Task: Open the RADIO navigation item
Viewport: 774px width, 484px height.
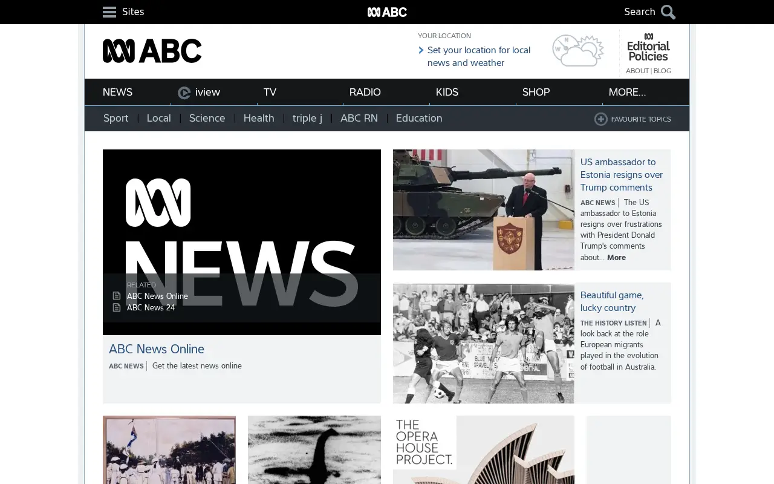Action: click(x=365, y=92)
